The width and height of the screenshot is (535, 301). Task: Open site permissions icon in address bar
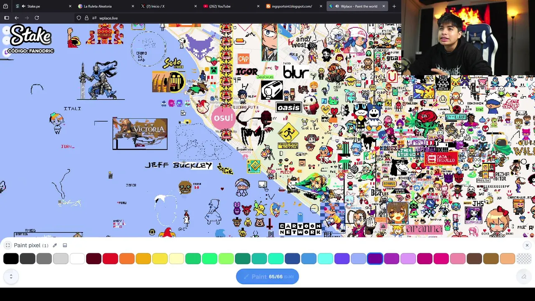tap(94, 18)
